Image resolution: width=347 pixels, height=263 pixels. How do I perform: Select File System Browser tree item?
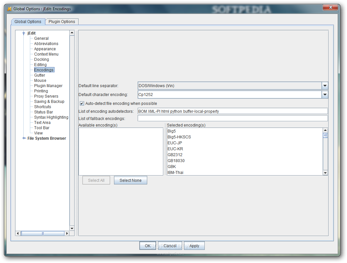(47, 138)
